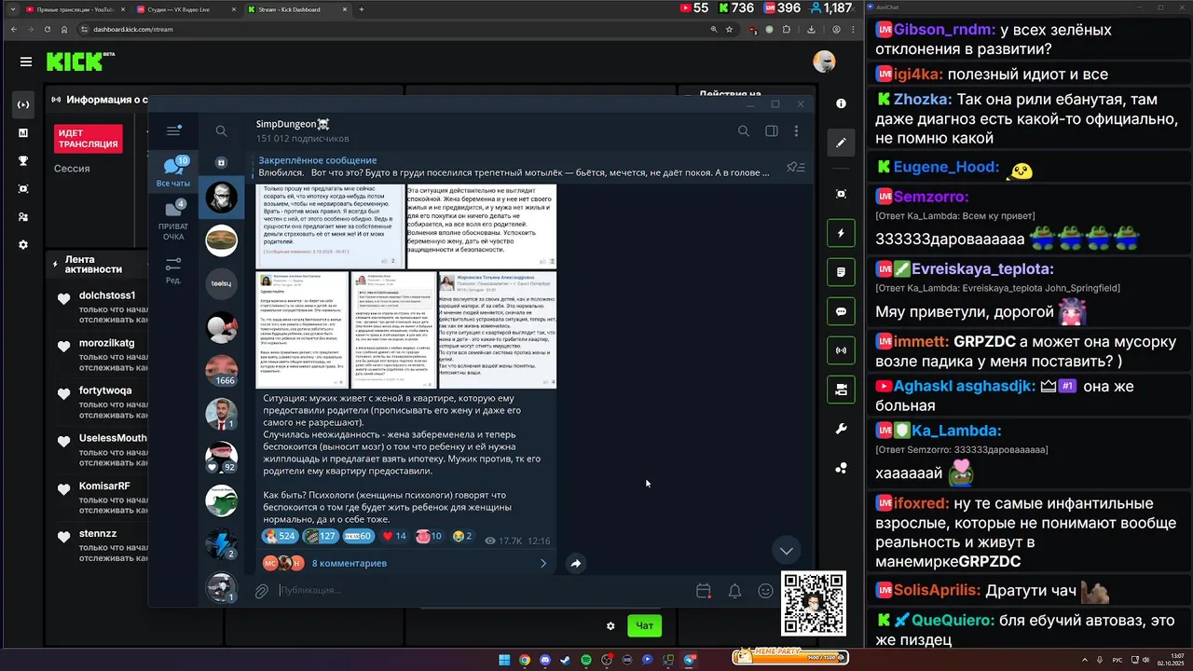This screenshot has height=671, width=1193.
Task: Toggle Telegram right info panel
Action: [772, 131]
